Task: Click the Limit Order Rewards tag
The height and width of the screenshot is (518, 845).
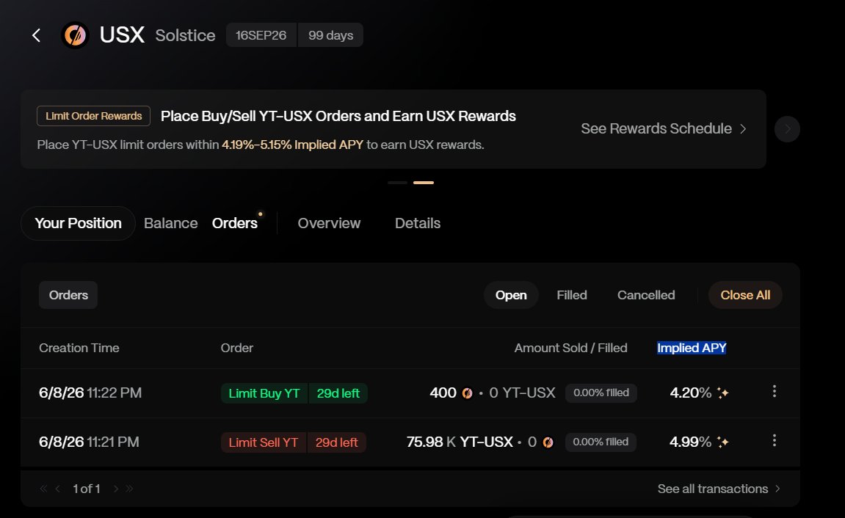Action: click(x=93, y=116)
